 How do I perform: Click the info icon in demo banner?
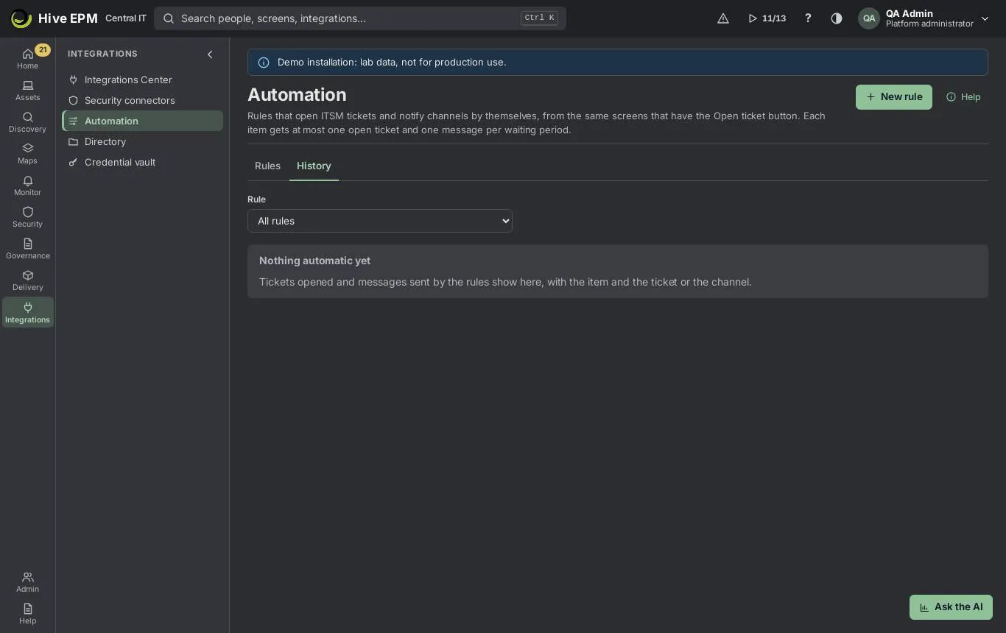point(264,63)
